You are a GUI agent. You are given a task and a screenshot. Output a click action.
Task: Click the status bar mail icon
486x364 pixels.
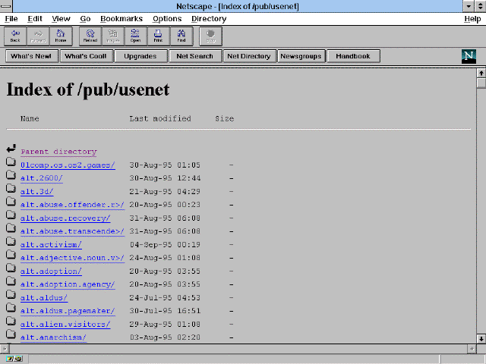click(14, 359)
